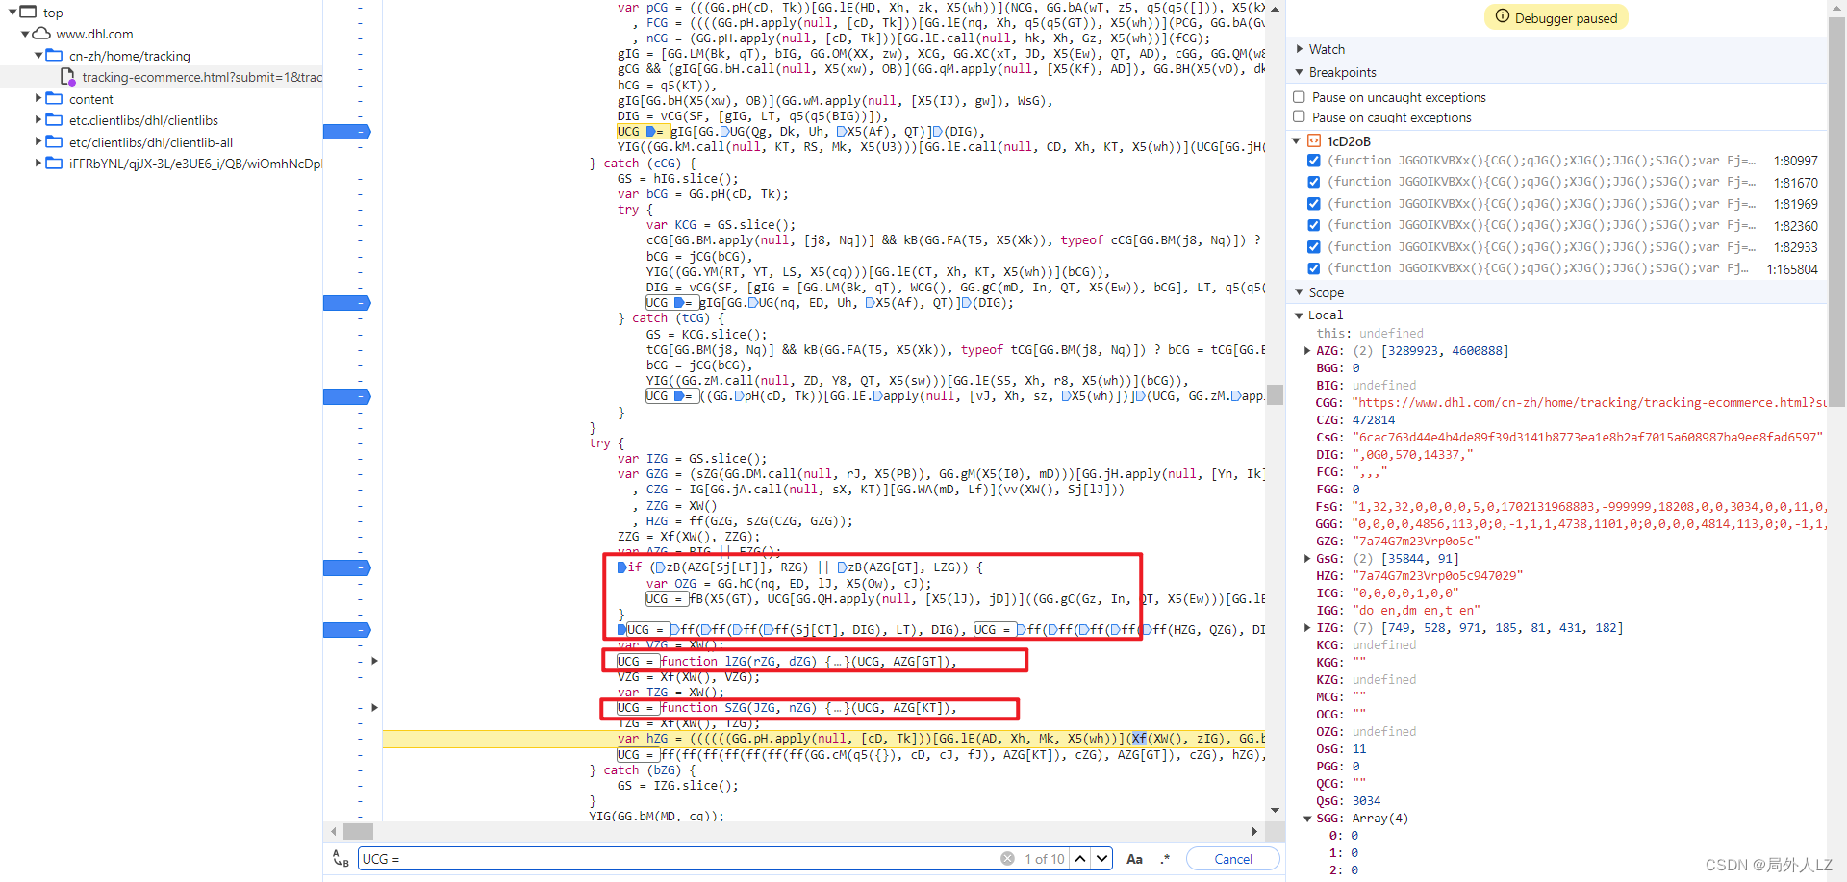Image resolution: width=1847 pixels, height=882 pixels.
Task: Collapse the Scope section
Action: point(1300,292)
